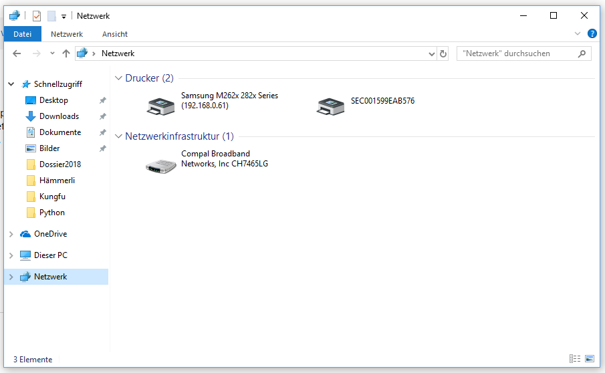
Task: Click the New folder quick access icon
Action: [x=51, y=16]
